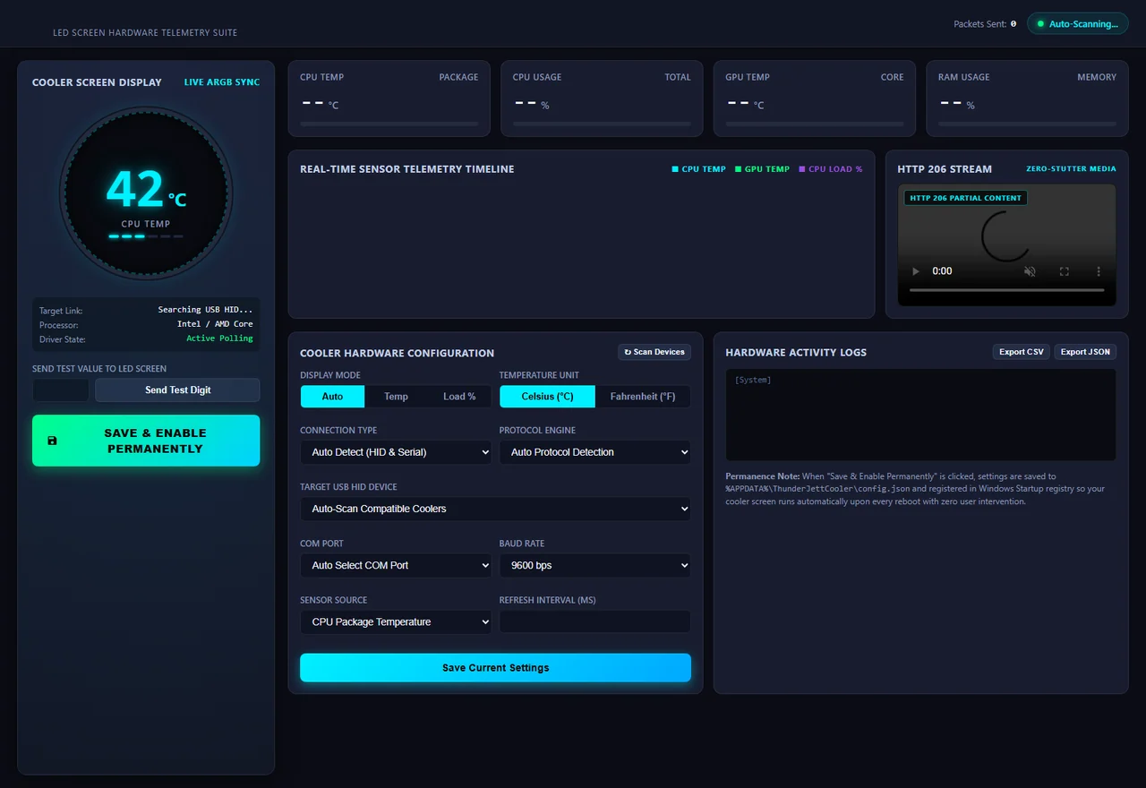Click the 'Intel / AMD Core' processor value
This screenshot has height=788, width=1146.
(x=215, y=324)
